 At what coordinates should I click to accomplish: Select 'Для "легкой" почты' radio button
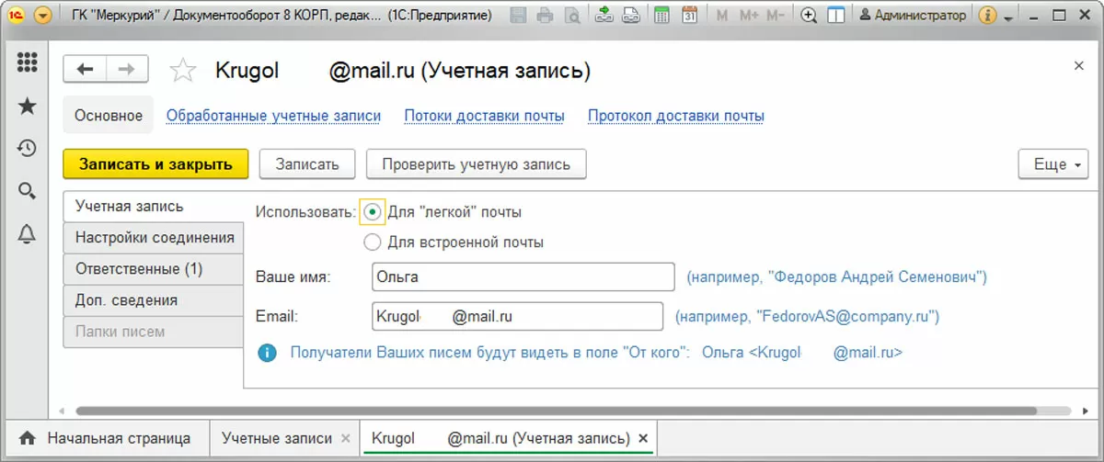(x=372, y=212)
